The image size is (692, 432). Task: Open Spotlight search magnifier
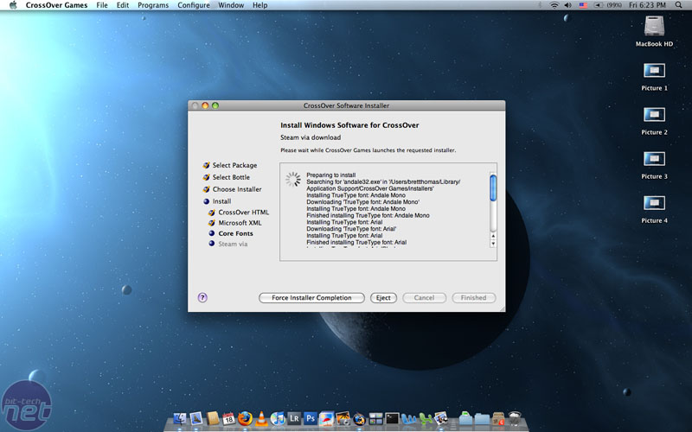(678, 5)
